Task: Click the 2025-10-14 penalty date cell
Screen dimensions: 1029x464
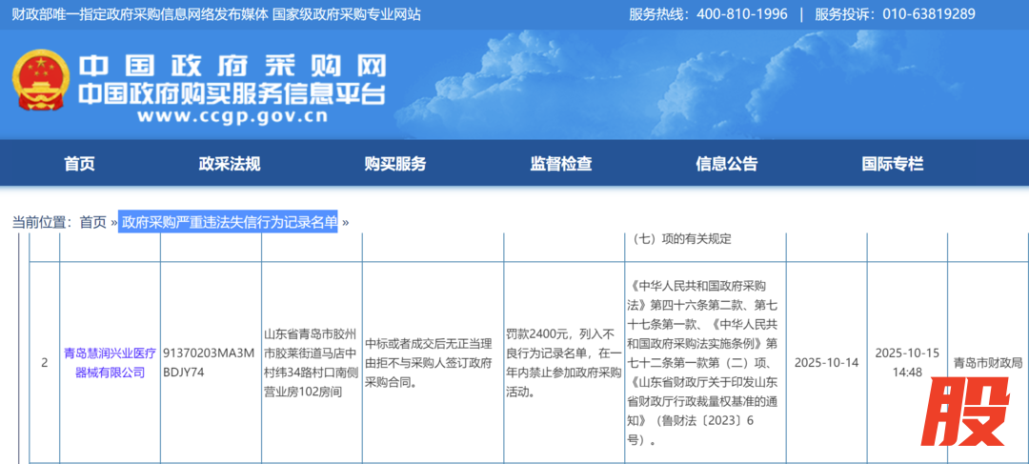Action: pos(826,363)
